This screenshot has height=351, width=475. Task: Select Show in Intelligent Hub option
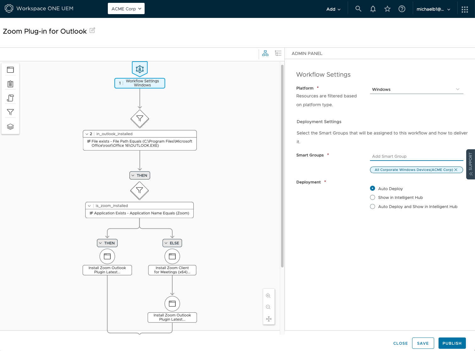373,197
